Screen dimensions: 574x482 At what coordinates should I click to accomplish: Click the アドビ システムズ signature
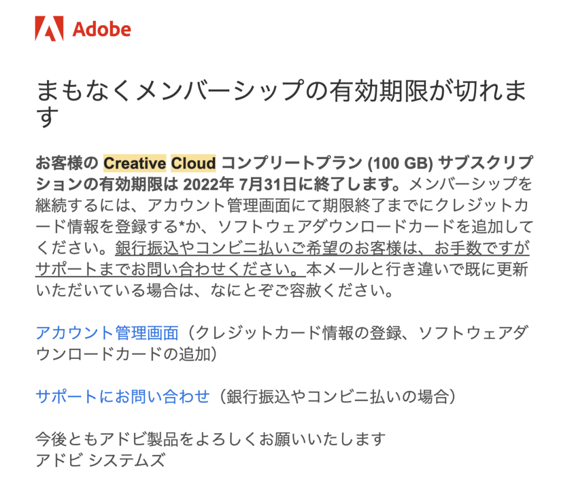coord(100,460)
